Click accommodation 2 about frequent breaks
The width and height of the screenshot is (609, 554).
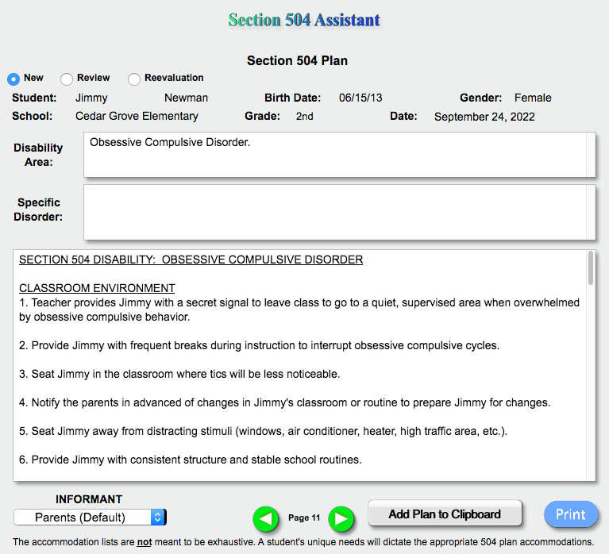[x=259, y=345]
